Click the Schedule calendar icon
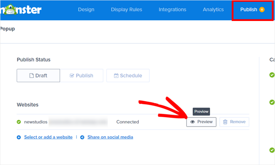The height and width of the screenshot is (165, 275). click(x=116, y=75)
